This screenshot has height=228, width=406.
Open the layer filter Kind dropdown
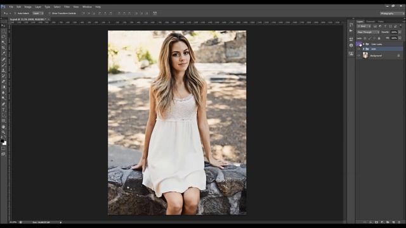click(x=364, y=27)
